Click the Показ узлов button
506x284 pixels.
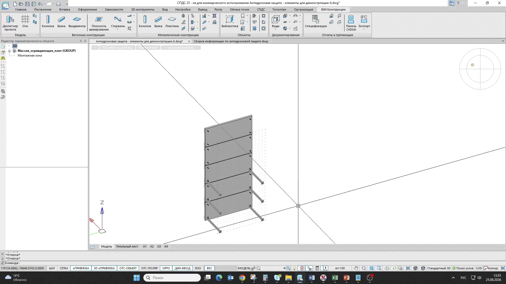(x=463, y=268)
